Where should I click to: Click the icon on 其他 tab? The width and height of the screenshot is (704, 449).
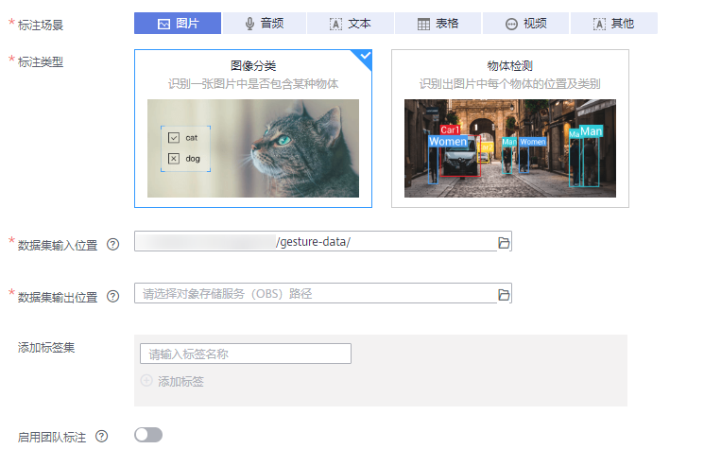pos(599,25)
